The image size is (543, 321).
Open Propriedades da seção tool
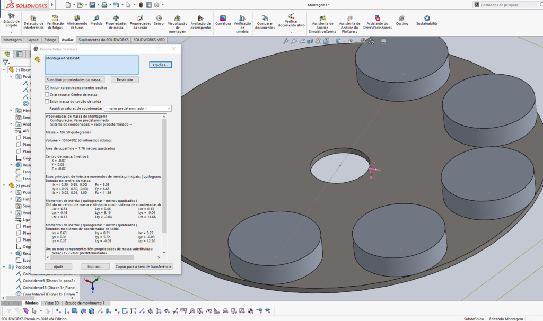pyautogui.click(x=140, y=22)
